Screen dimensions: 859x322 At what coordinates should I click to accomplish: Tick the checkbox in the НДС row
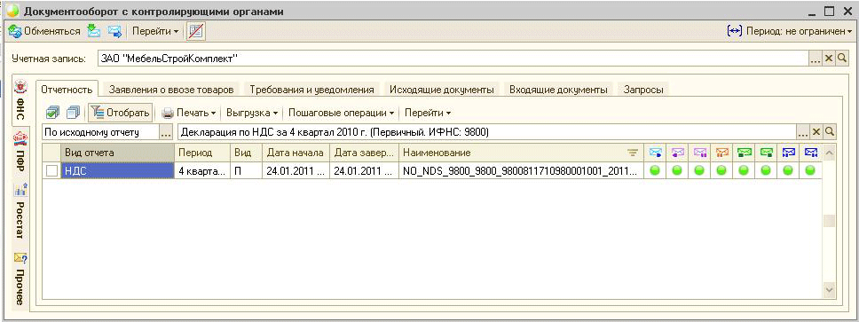point(51,171)
